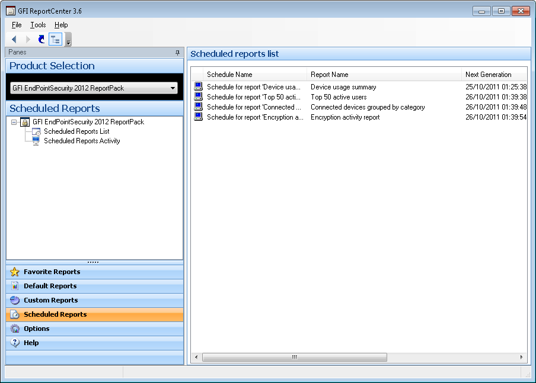Click the Back navigation arrow in toolbar
This screenshot has height=383, width=536.
pyautogui.click(x=14, y=39)
